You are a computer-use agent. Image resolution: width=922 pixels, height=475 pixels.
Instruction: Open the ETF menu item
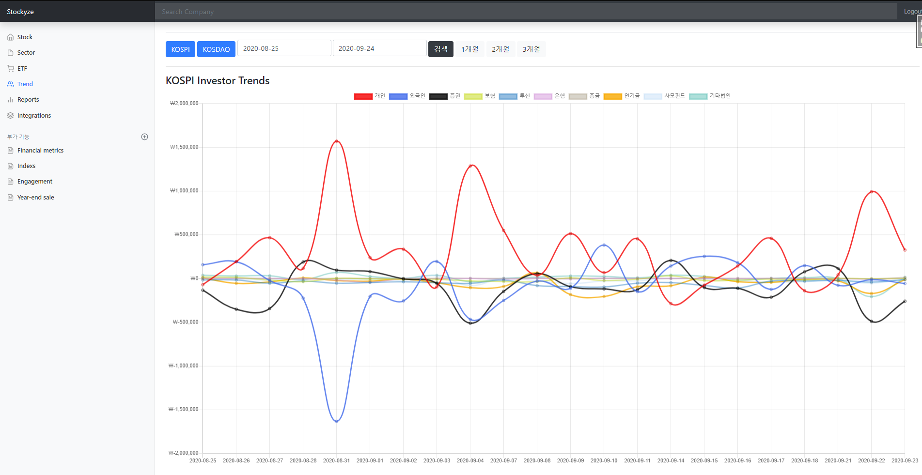[x=22, y=69]
